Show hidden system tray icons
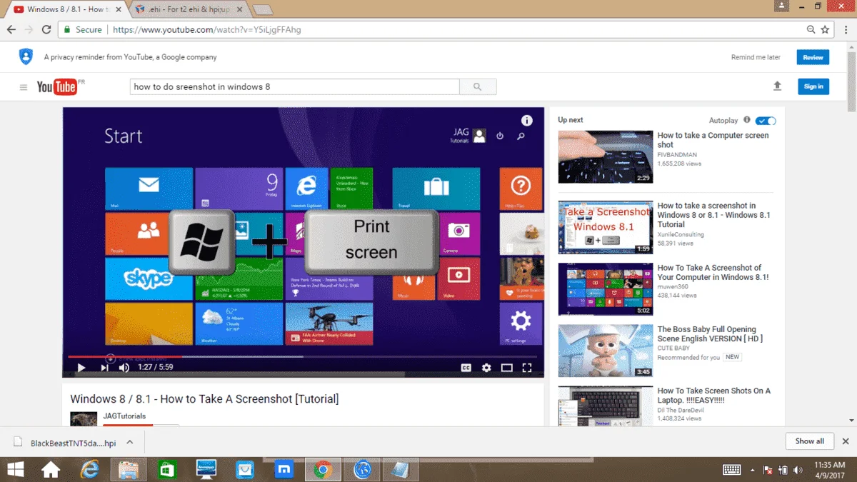 (753, 471)
